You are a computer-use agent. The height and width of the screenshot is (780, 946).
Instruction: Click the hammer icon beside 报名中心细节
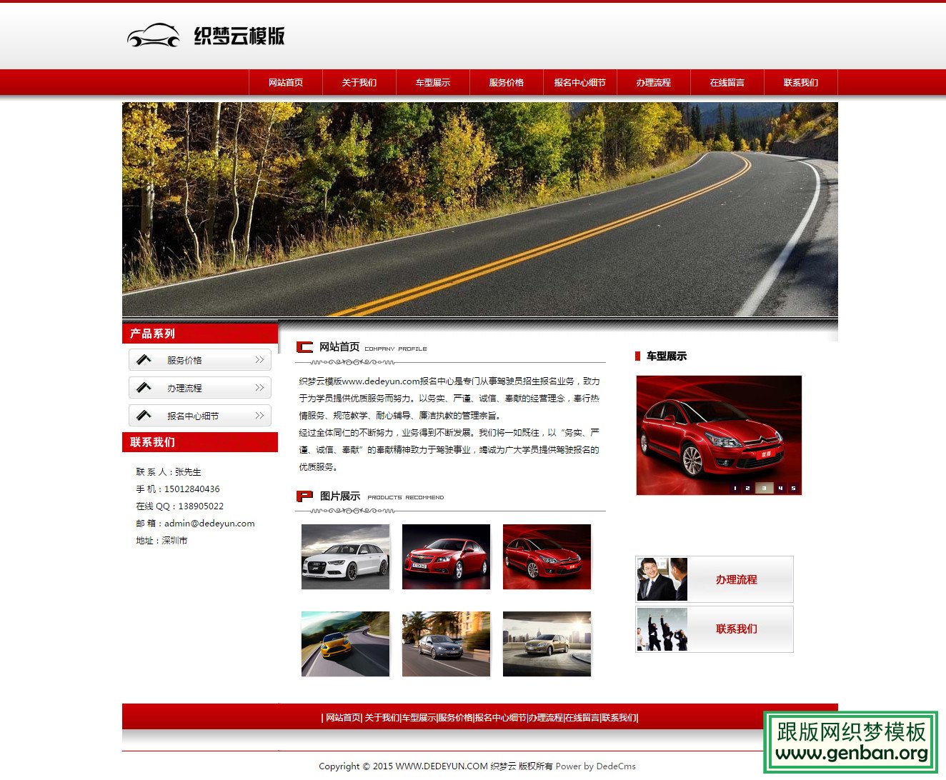tap(144, 415)
